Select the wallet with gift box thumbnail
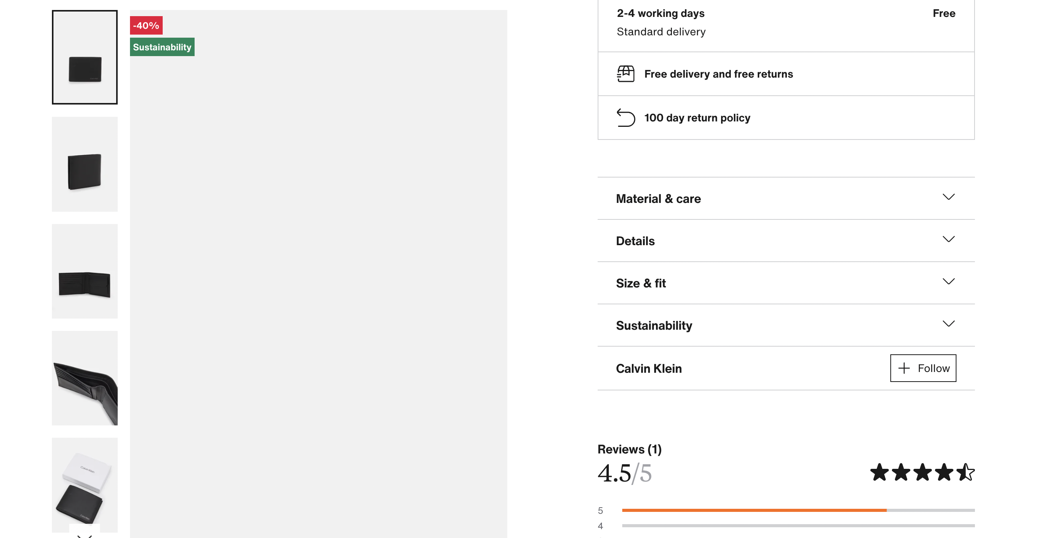The height and width of the screenshot is (538, 1043). coord(85,485)
